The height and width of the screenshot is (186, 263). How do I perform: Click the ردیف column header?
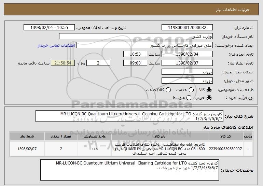[248, 136]
